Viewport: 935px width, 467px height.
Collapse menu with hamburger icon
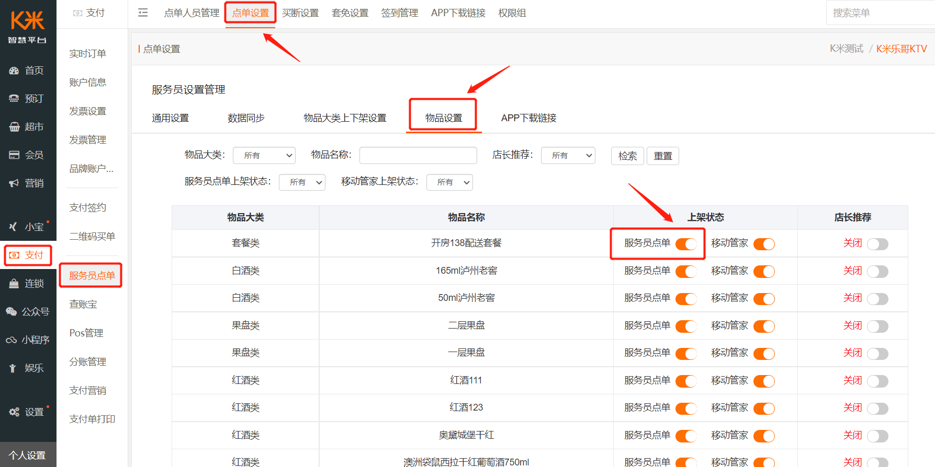[x=143, y=13]
